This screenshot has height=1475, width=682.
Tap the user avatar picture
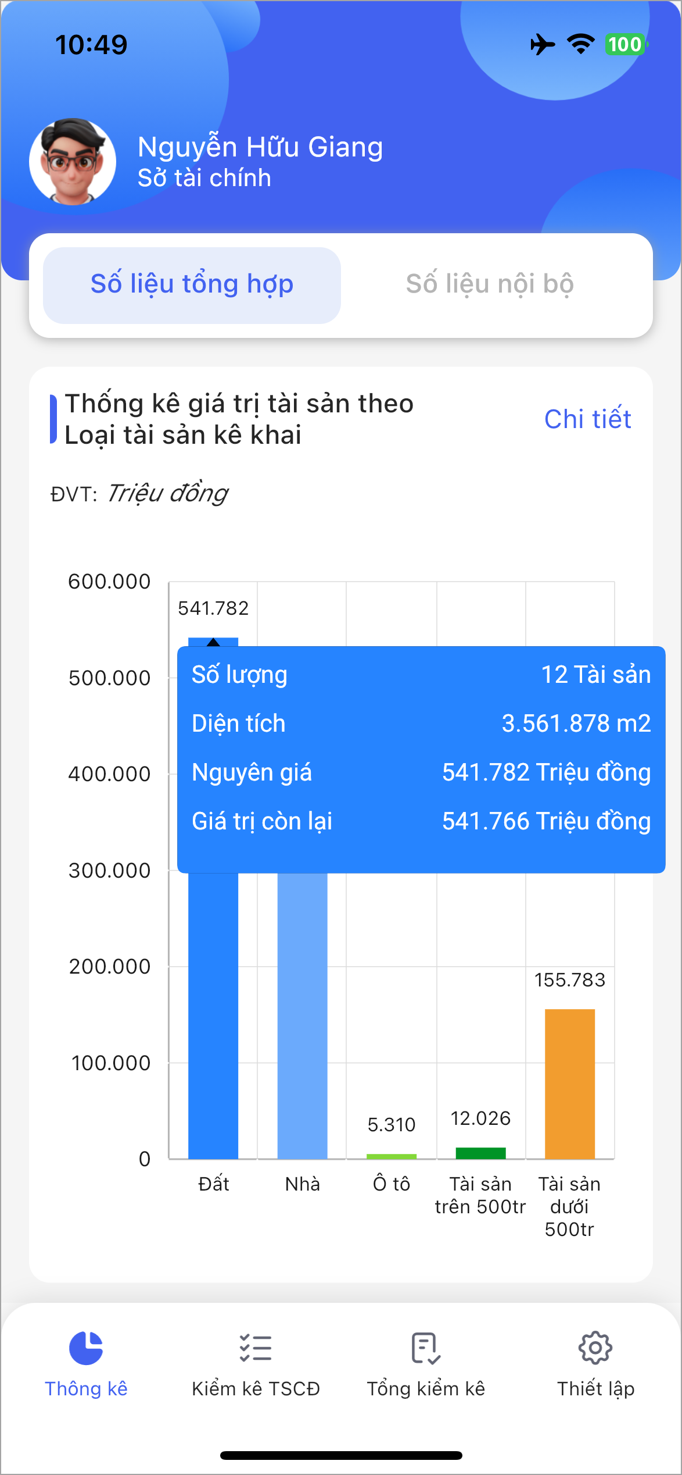73,162
